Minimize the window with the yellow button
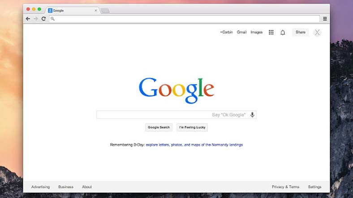Screen dimensions: 353x198 [34, 9]
